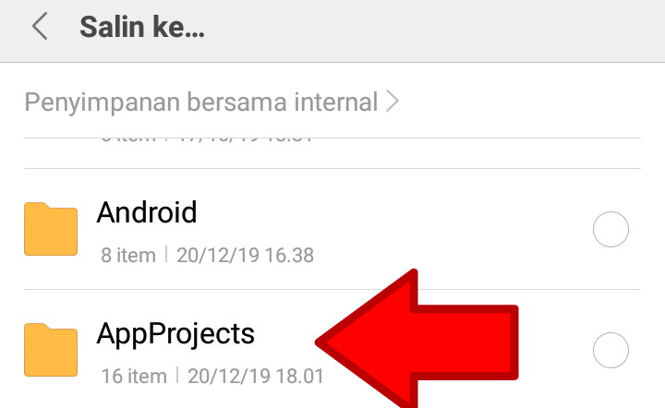The image size is (665, 408).
Task: Tap the AppProjects 16 item details
Action: point(134,377)
